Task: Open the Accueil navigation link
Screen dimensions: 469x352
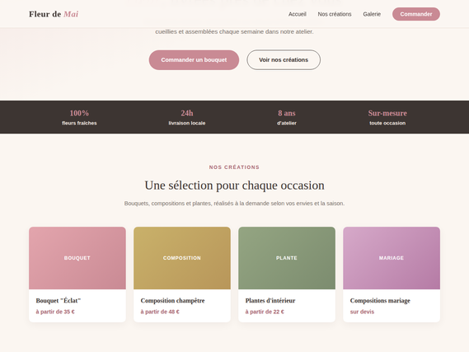Action: [297, 14]
